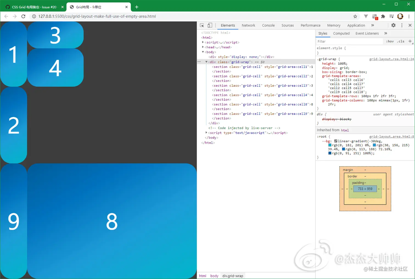
Task: Show more DevTools panels chevron
Action: click(372, 25)
